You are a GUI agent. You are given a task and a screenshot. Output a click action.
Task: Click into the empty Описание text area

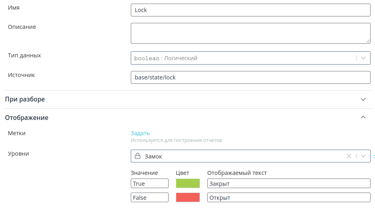250,33
